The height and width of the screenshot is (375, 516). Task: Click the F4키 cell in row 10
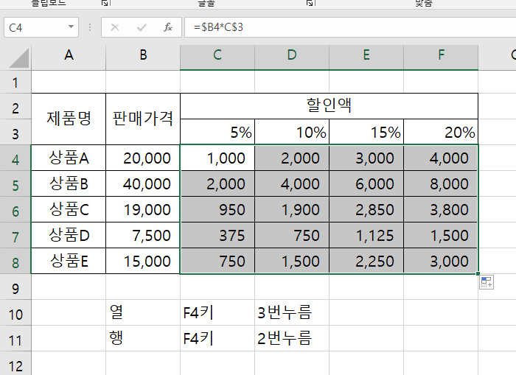coord(217,312)
